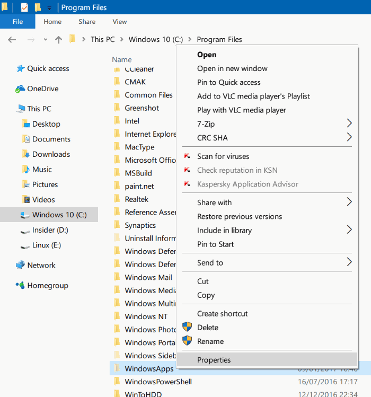This screenshot has height=397, width=371.
Task: Click Program Files in the address bar
Action: [x=219, y=40]
